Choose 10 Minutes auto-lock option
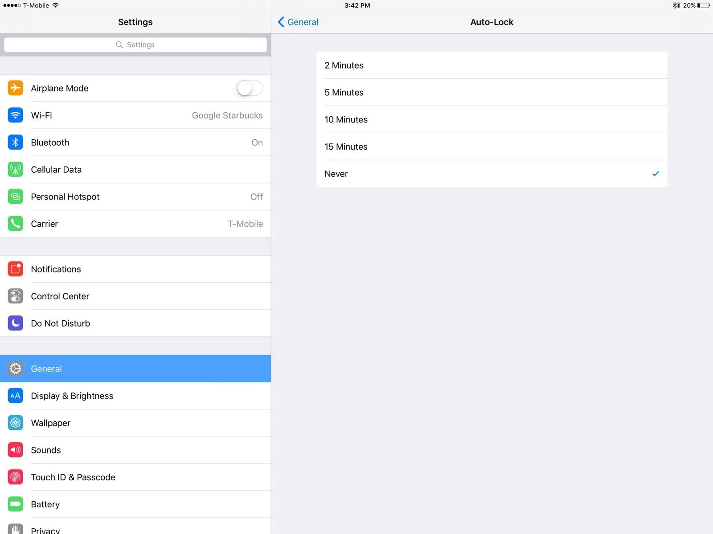713x534 pixels. [492, 119]
